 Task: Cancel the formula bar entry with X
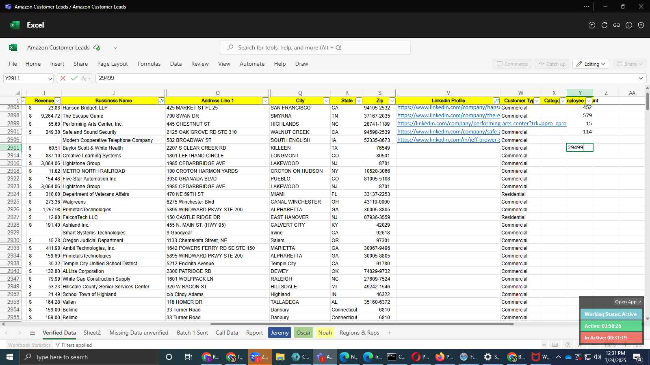click(x=63, y=78)
